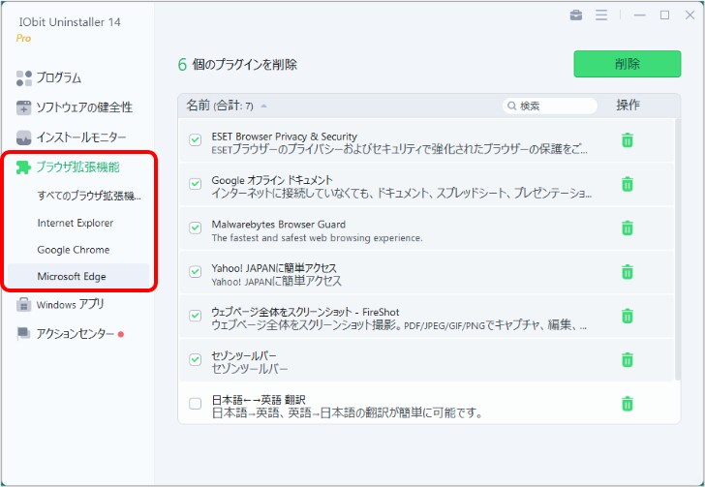Click the toolbox briefcase icon
Viewport: 705px width, 487px height.
tap(576, 15)
